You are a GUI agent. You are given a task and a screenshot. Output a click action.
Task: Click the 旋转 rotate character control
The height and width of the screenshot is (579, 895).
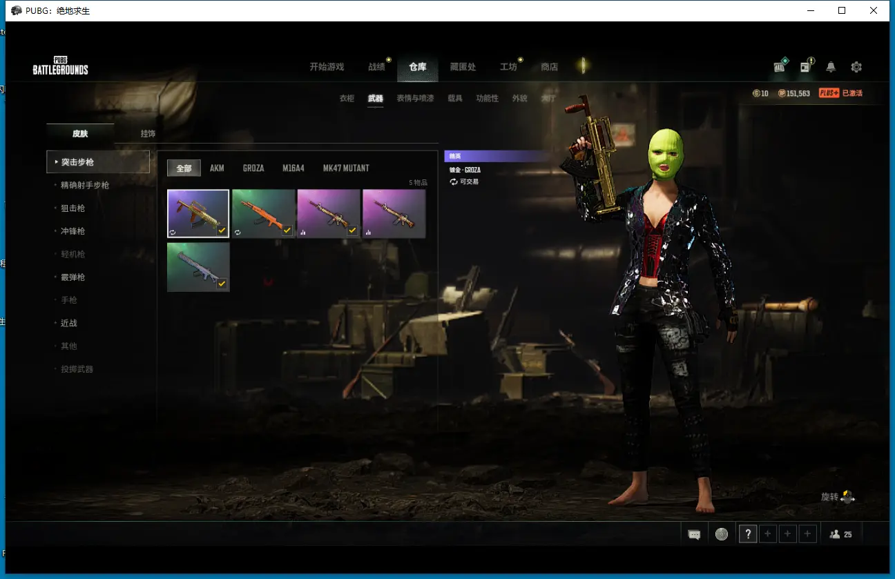pos(838,497)
